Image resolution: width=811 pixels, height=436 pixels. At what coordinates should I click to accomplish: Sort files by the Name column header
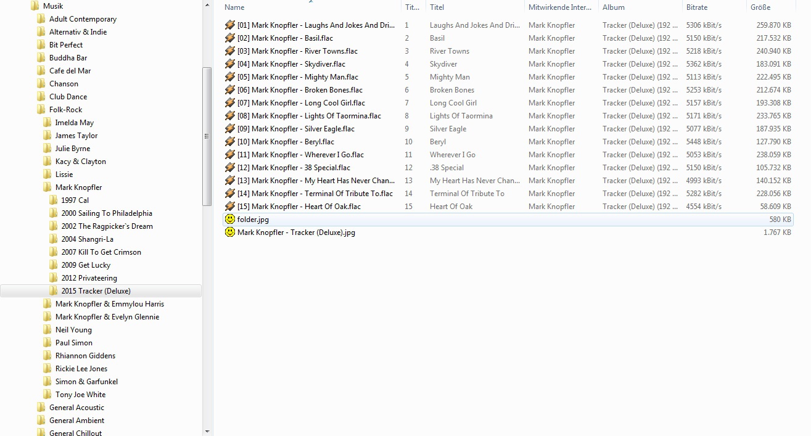234,7
